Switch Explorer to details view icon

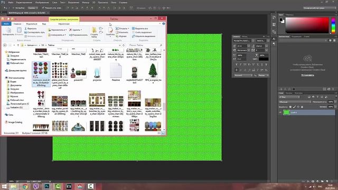(x=159, y=133)
